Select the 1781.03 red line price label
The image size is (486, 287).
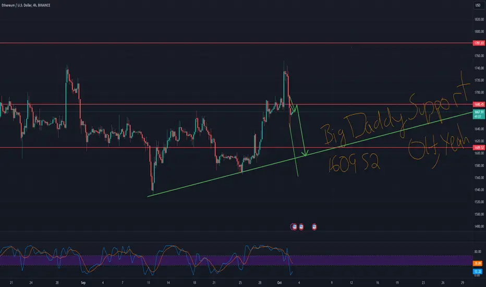click(x=479, y=43)
